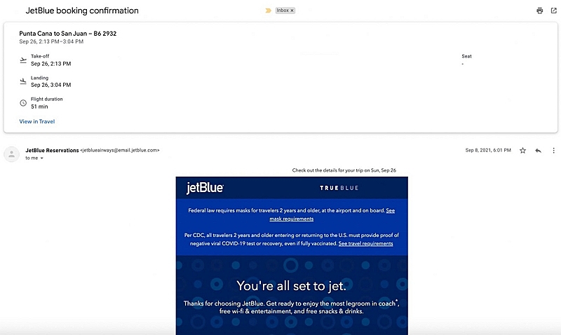The image size is (561, 335).
Task: Remove the Inbox label with the x
Action: pos(292,11)
